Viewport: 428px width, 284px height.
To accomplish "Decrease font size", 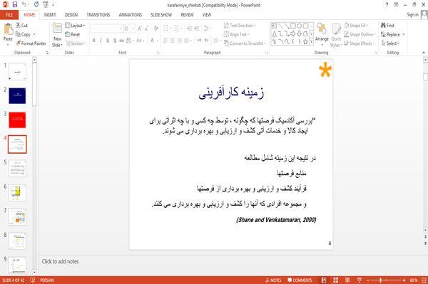I will tap(146, 28).
